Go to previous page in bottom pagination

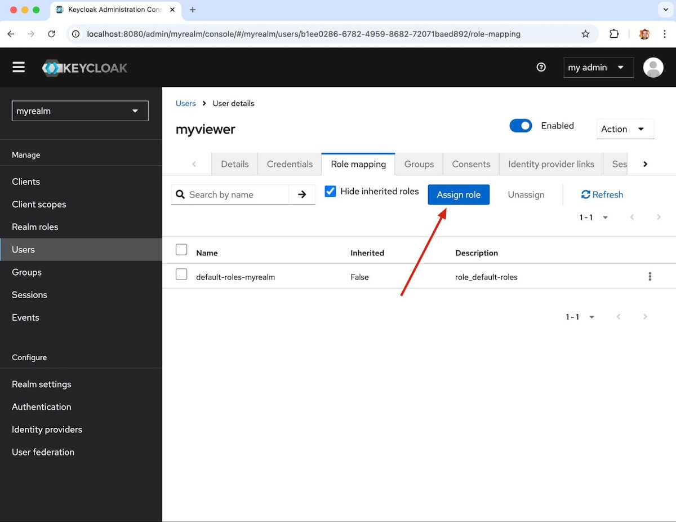(618, 317)
